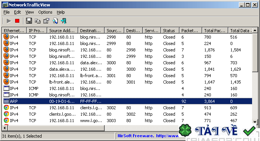
Task: Sort by Packets Count column header
Action: (190, 31)
